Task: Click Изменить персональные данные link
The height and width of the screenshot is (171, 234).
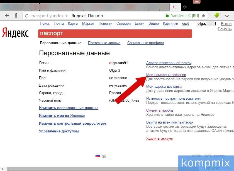Action: pyautogui.click(x=69, y=108)
